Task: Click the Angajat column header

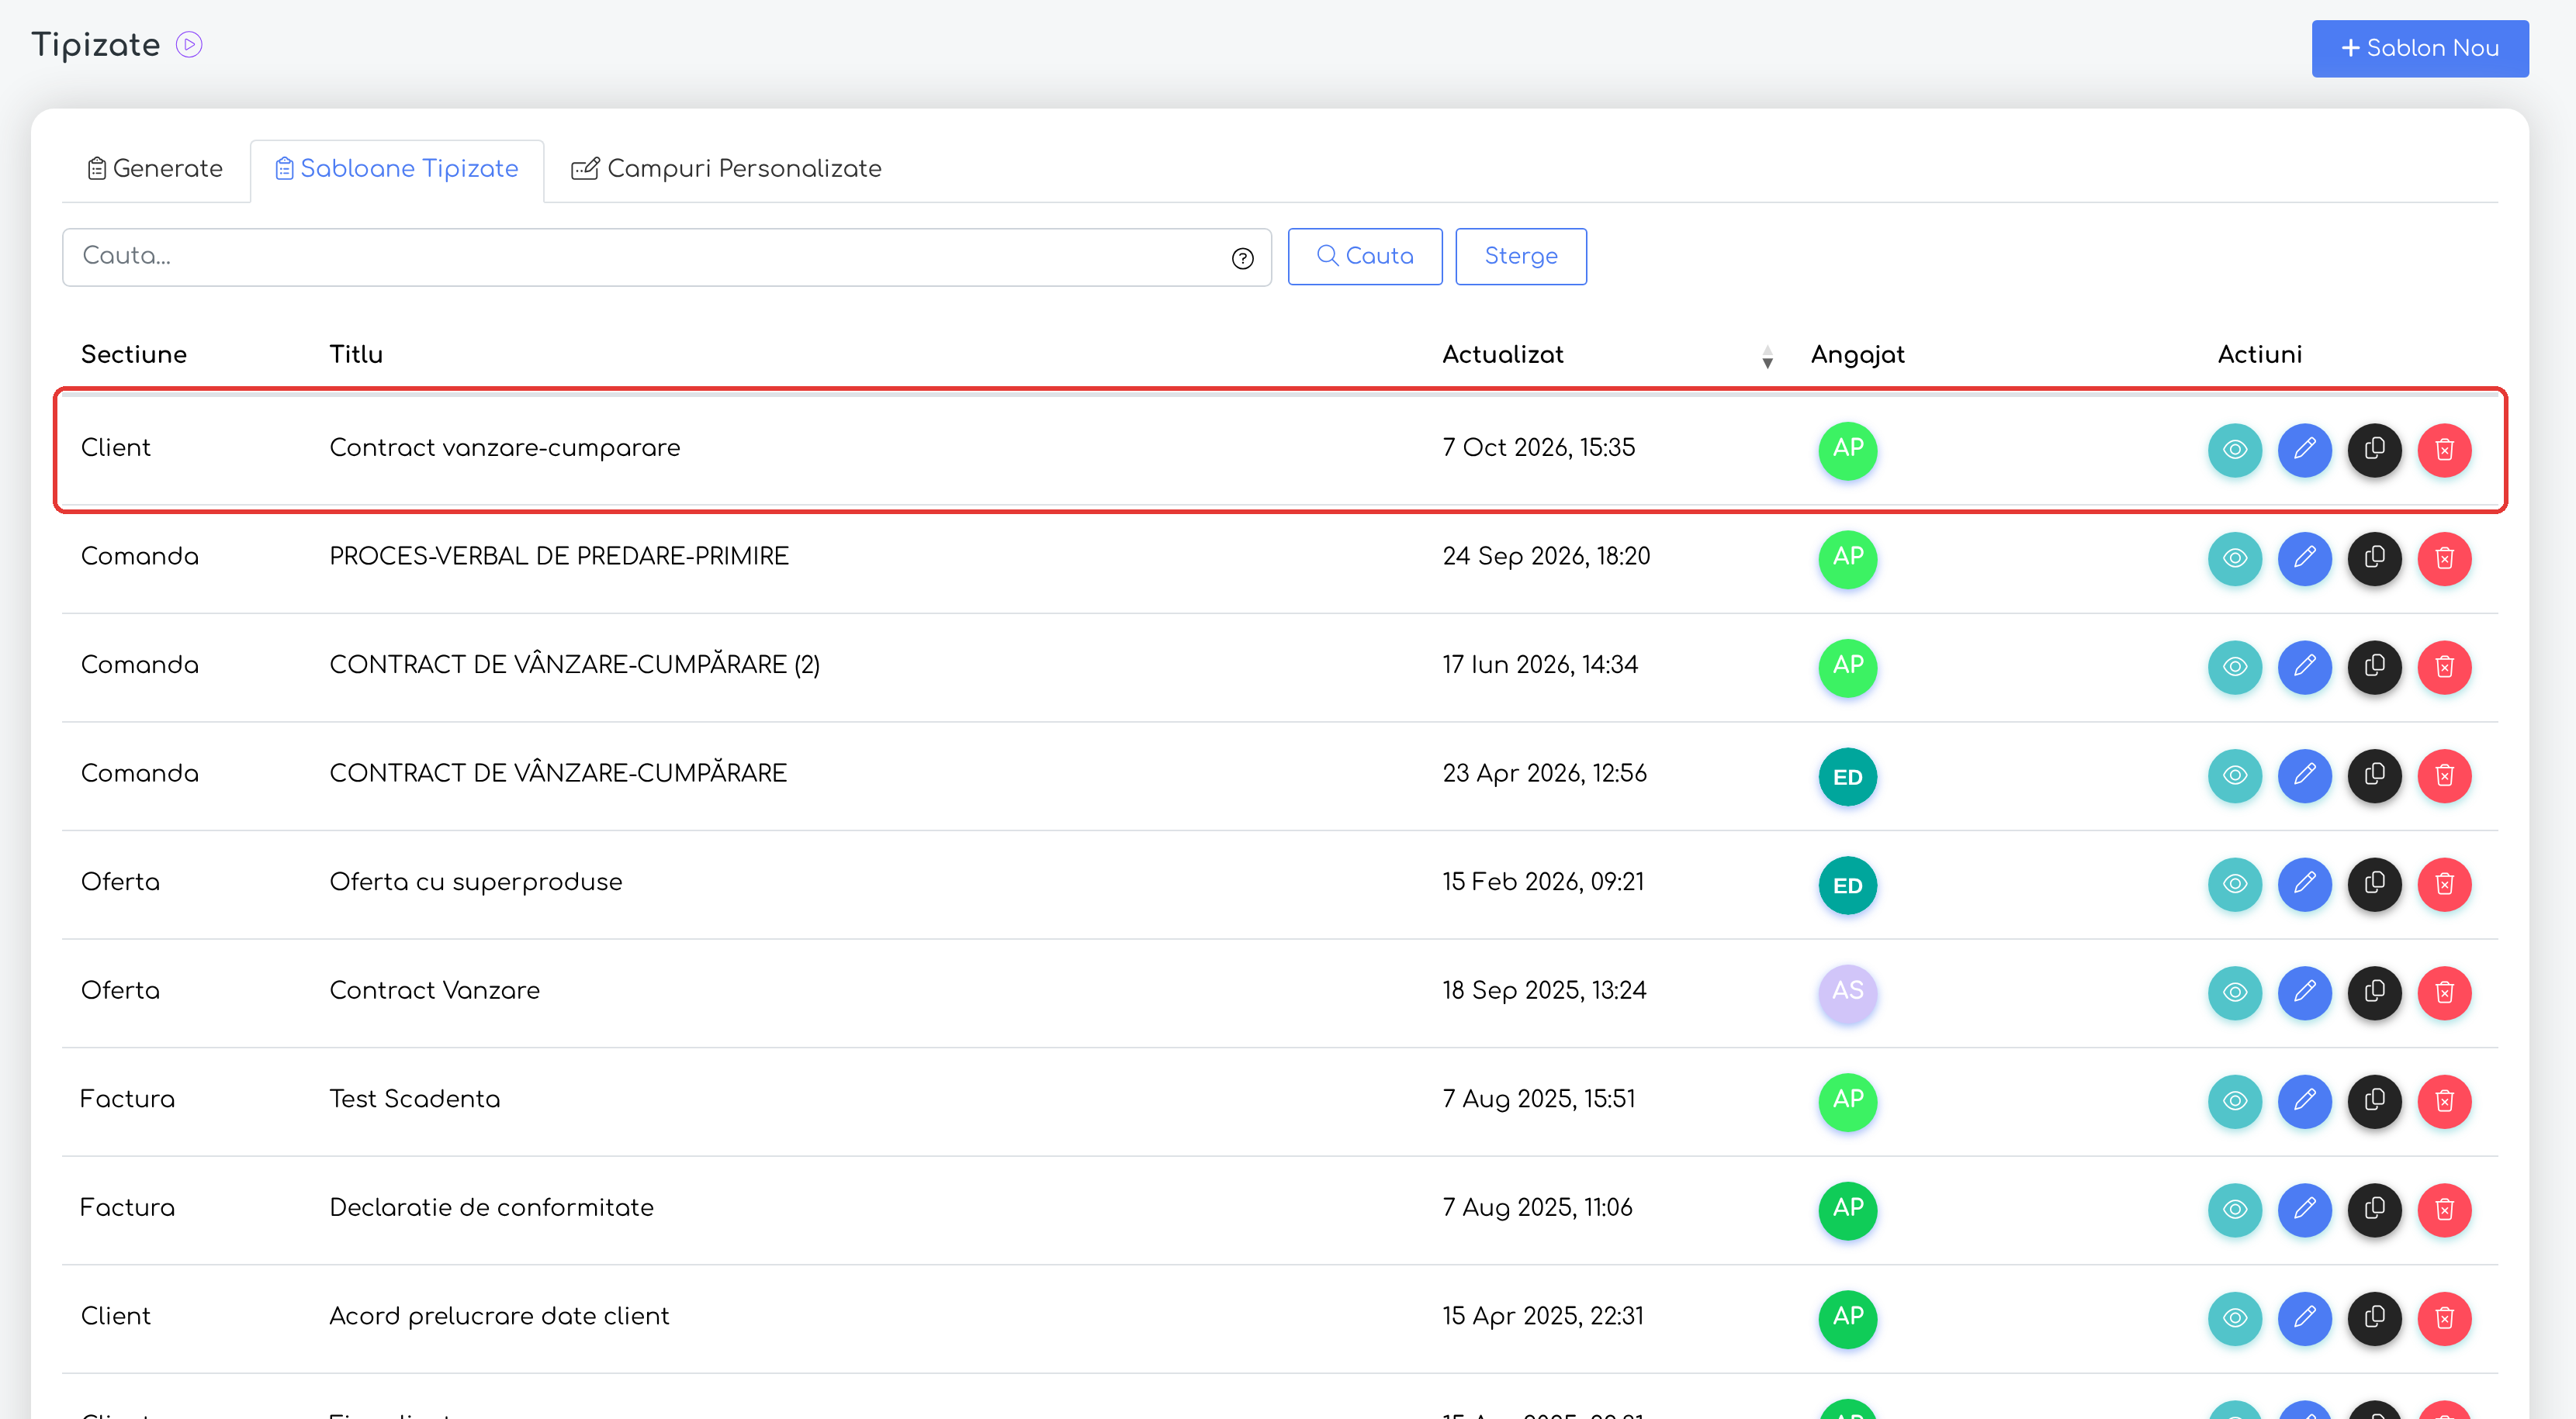Action: [x=1857, y=356]
